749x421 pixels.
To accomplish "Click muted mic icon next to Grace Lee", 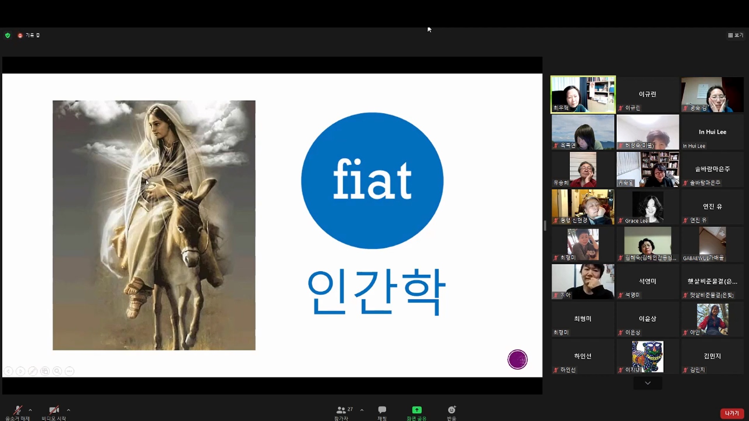I will [x=621, y=221].
